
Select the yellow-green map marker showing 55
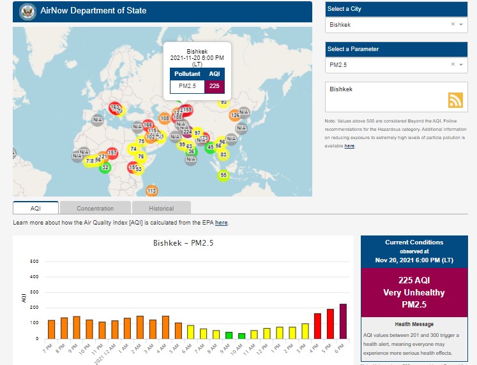223,175
